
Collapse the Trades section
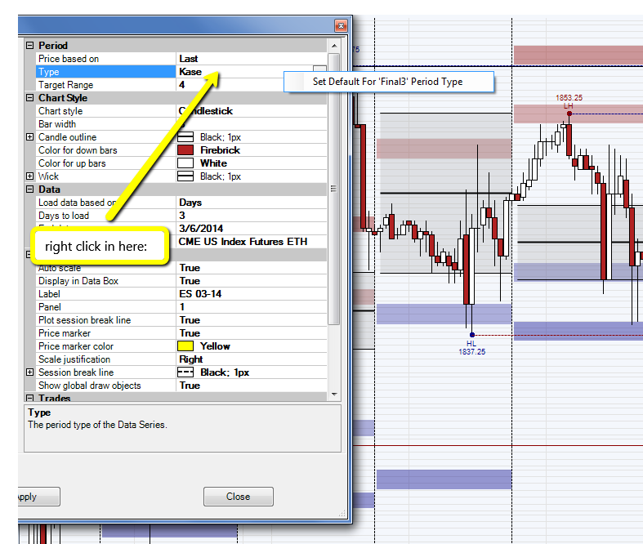pos(29,398)
